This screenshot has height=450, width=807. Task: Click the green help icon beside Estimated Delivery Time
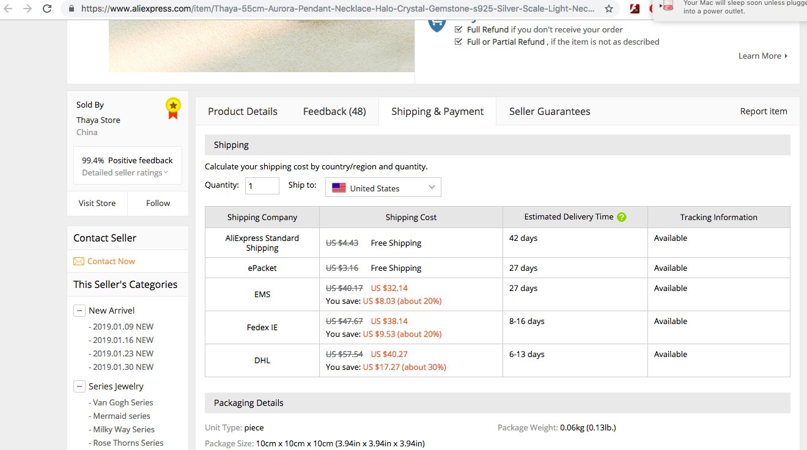[622, 217]
